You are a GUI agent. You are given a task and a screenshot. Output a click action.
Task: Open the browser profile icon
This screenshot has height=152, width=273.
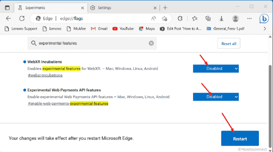tap(235, 18)
